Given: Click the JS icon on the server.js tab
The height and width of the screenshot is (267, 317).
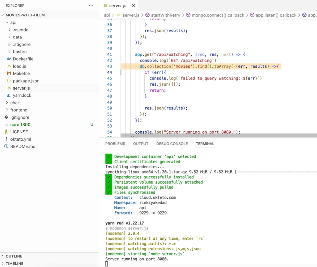Looking at the screenshot, I should [x=105, y=5].
